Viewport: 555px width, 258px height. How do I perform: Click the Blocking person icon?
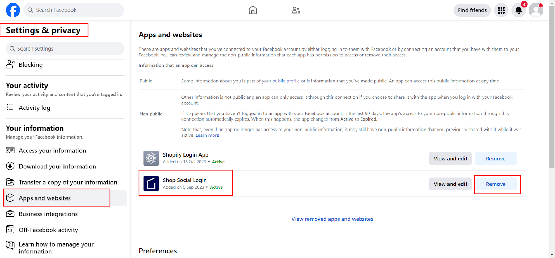(10, 64)
